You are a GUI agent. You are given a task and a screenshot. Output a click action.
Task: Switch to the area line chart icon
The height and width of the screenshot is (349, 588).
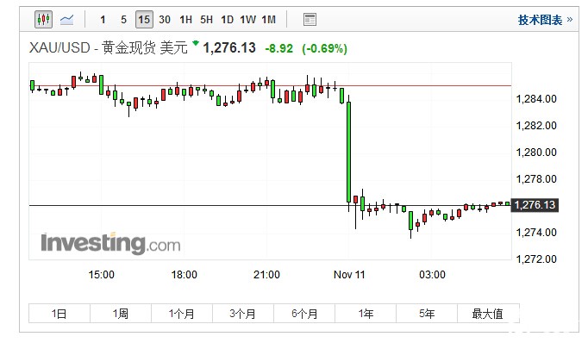(66, 19)
